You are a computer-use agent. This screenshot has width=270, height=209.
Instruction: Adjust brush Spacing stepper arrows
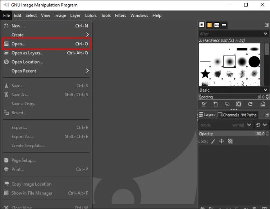(x=267, y=97)
